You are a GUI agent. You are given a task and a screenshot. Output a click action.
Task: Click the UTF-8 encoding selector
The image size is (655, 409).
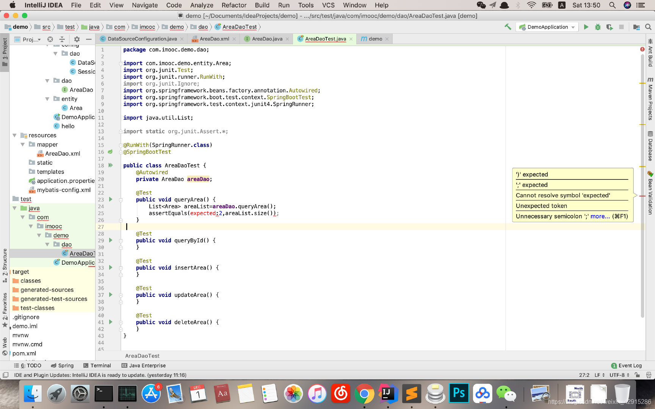[x=619, y=375]
